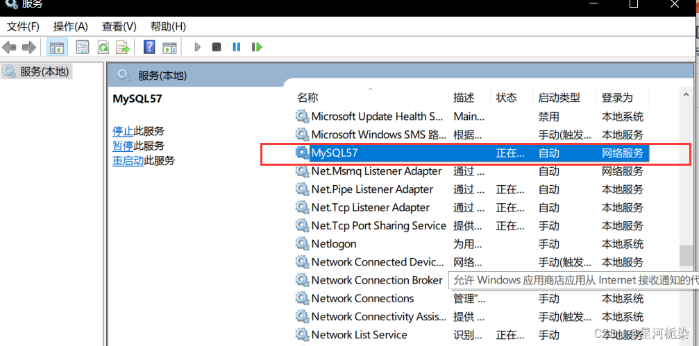Click the 禁用 startup type cell

(x=549, y=116)
